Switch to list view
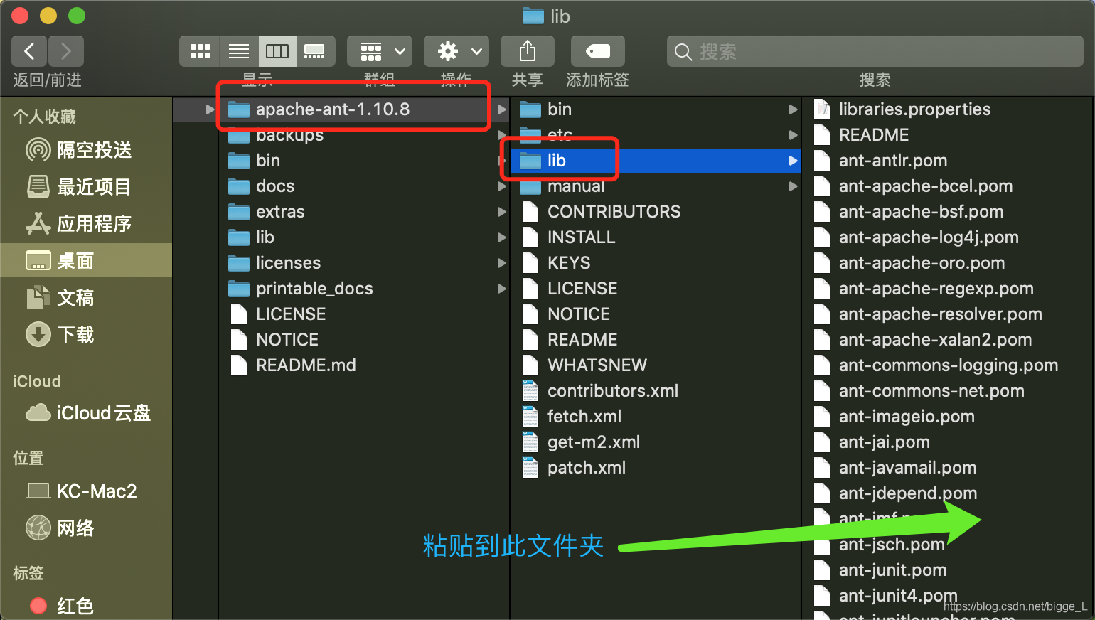1095x620 pixels. pos(239,51)
